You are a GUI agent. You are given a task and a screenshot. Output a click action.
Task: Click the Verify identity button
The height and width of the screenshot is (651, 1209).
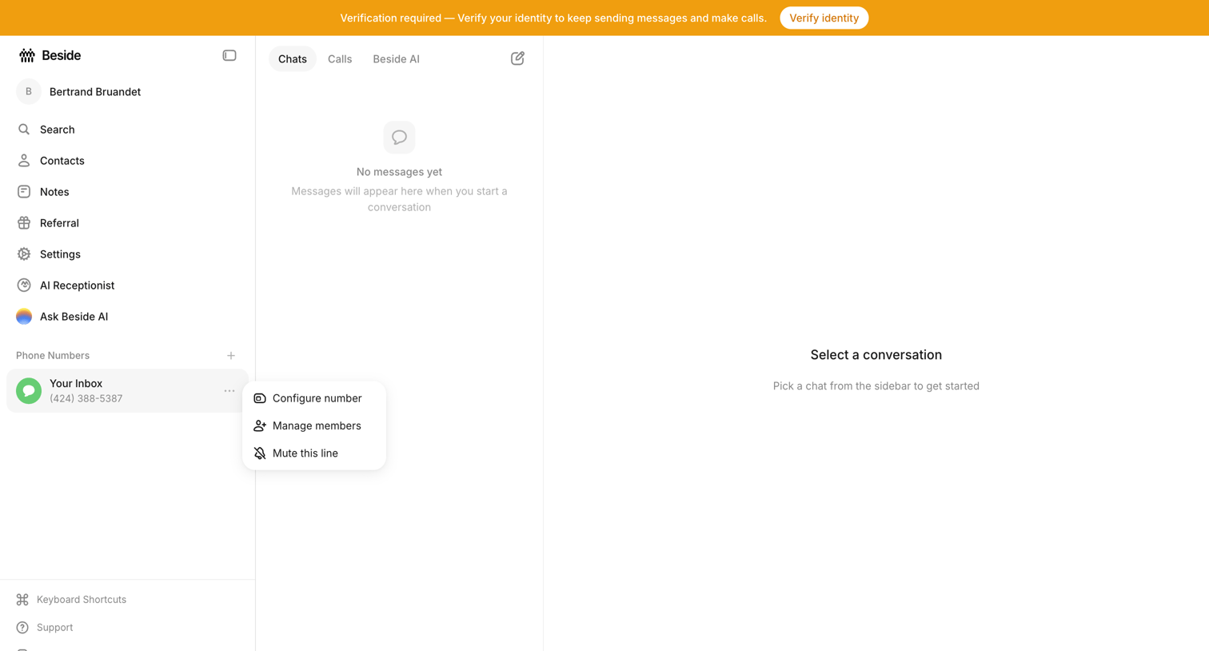coord(824,18)
